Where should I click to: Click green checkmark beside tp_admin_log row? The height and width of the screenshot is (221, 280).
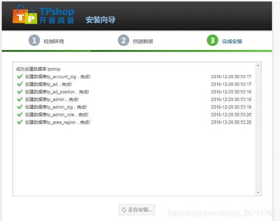point(20,107)
